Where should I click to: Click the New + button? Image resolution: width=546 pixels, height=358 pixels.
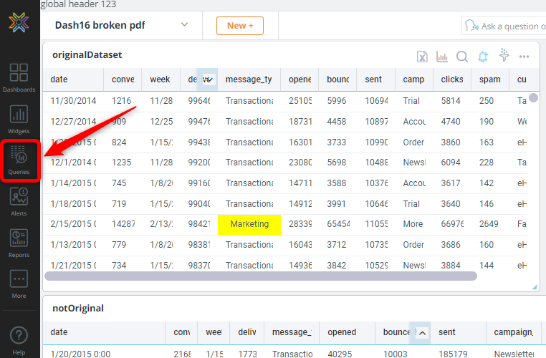pyautogui.click(x=239, y=26)
